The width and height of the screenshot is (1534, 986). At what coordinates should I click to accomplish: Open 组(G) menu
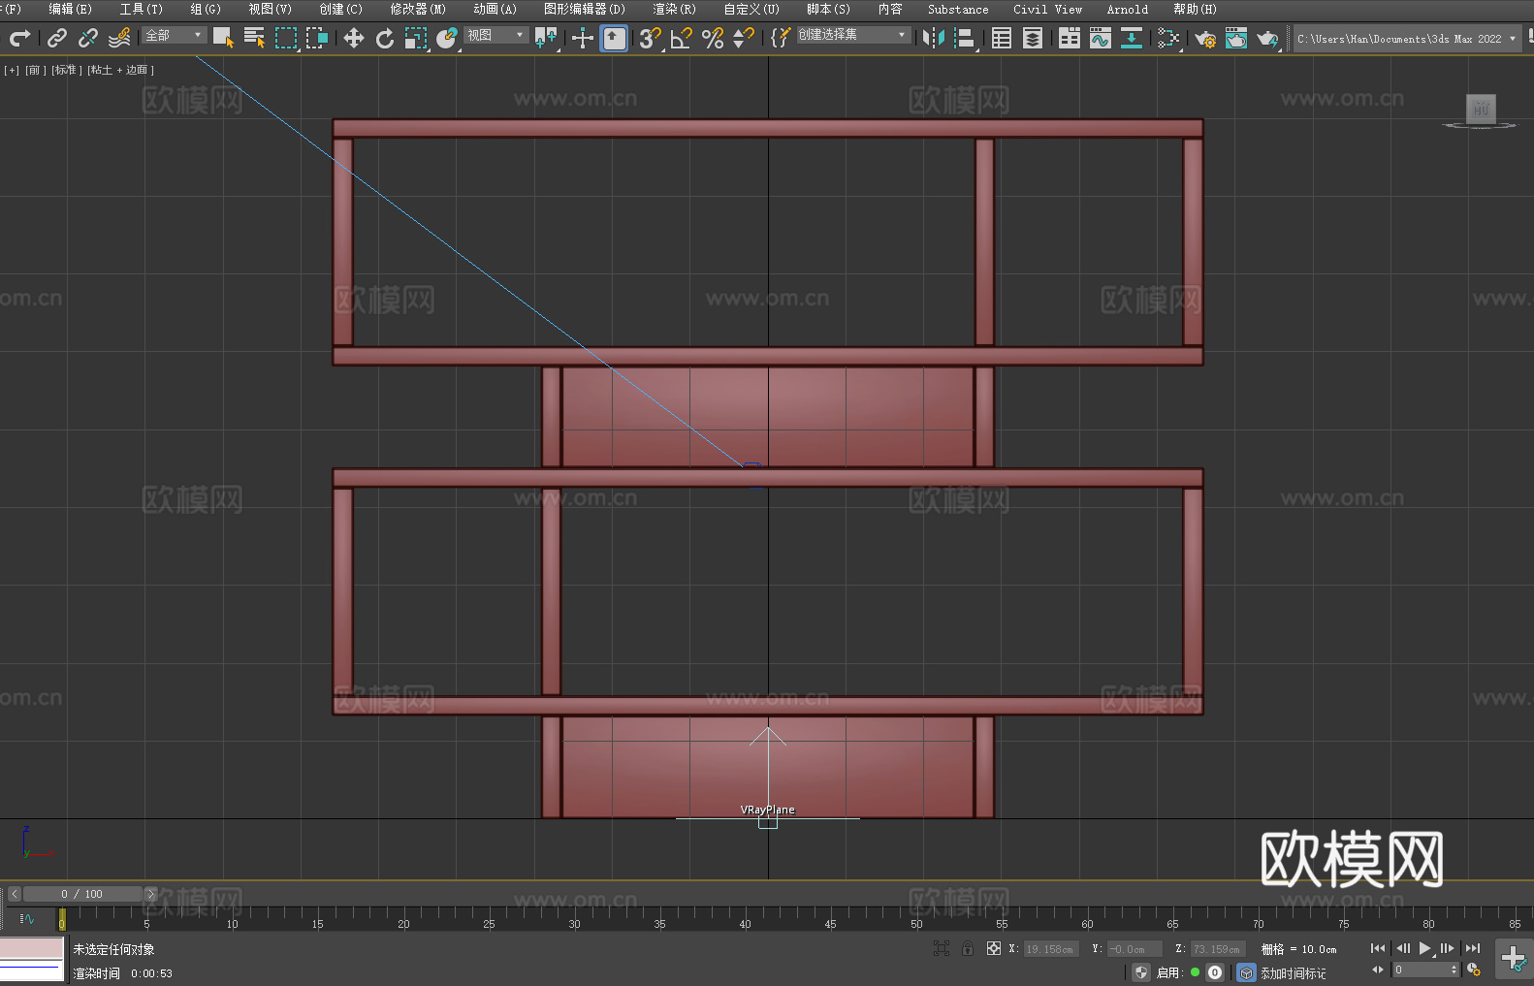coord(206,9)
